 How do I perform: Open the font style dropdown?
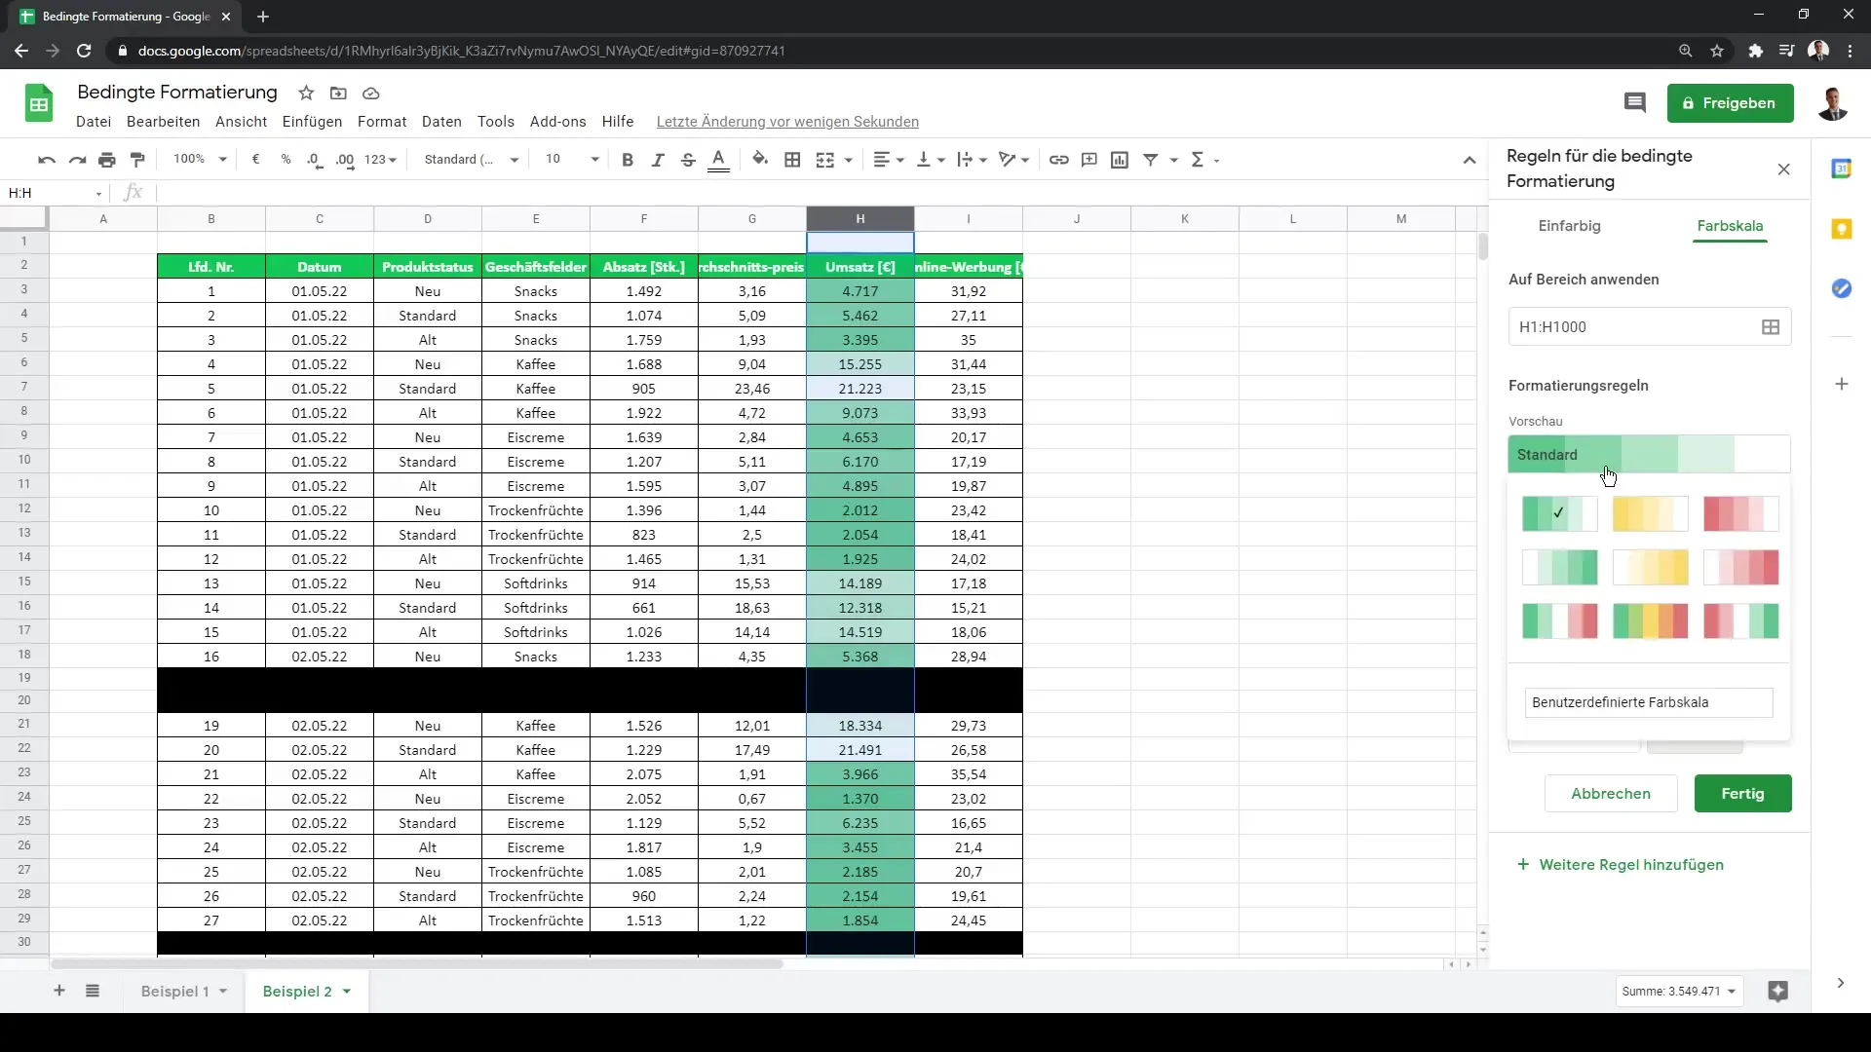pos(469,160)
